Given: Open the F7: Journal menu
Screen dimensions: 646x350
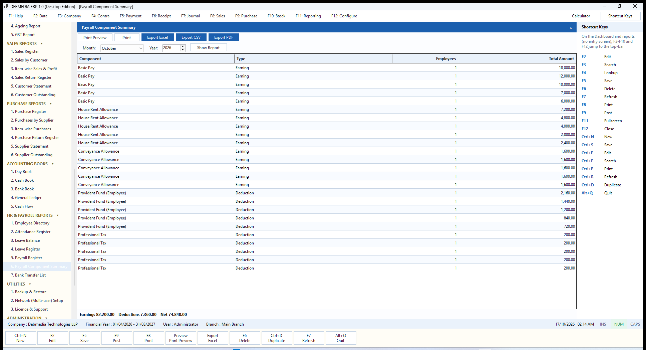Looking at the screenshot, I should pos(191,16).
